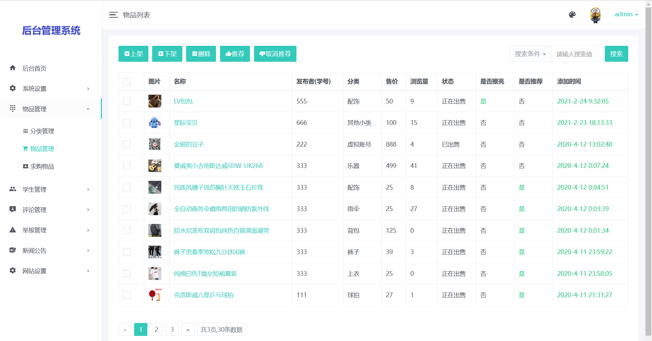Click the previous page « arrow
The height and width of the screenshot is (341, 652).
point(125,329)
